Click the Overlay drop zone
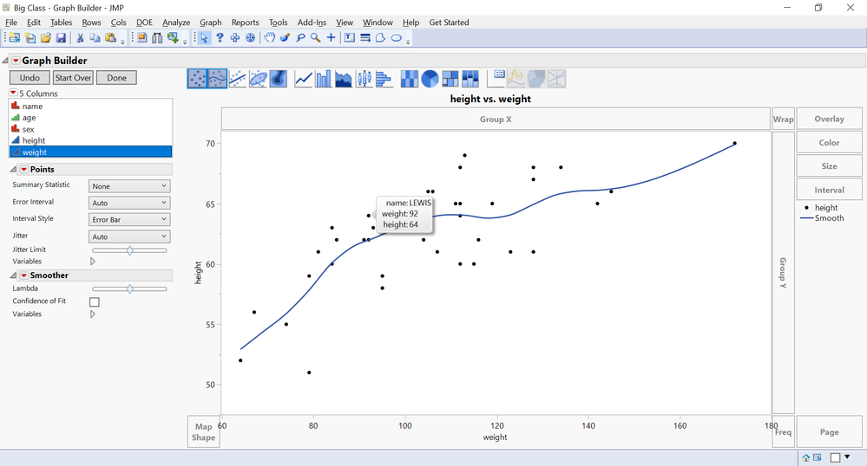867x466 pixels. (829, 119)
